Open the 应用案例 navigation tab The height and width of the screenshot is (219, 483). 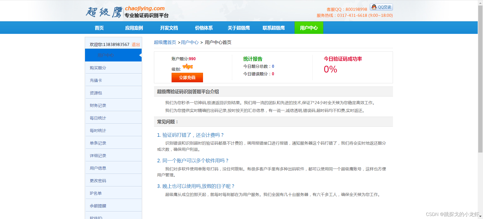[134, 28]
